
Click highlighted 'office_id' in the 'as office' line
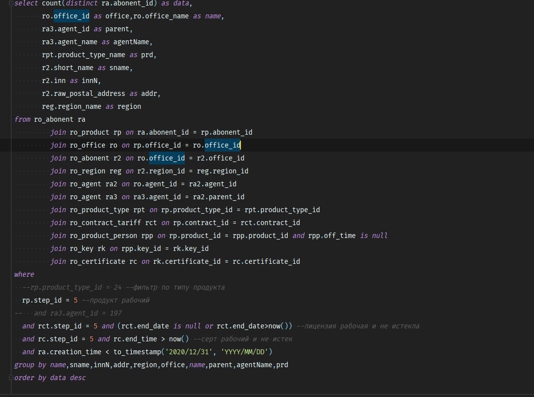[x=72, y=16]
